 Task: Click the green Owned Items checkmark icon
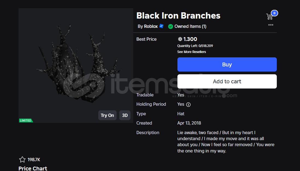[170, 26]
